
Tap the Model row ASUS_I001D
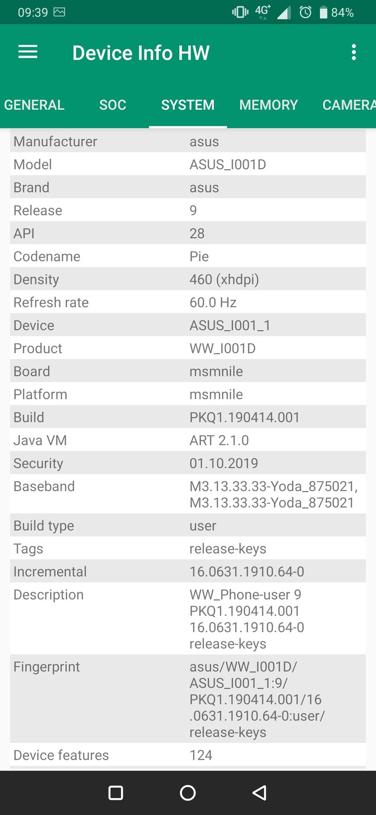(188, 165)
